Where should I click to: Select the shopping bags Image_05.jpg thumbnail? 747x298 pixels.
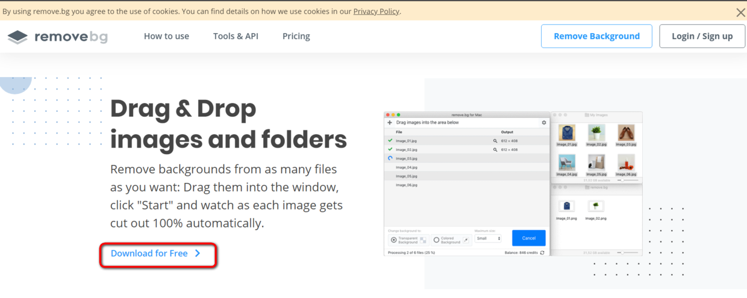596,162
